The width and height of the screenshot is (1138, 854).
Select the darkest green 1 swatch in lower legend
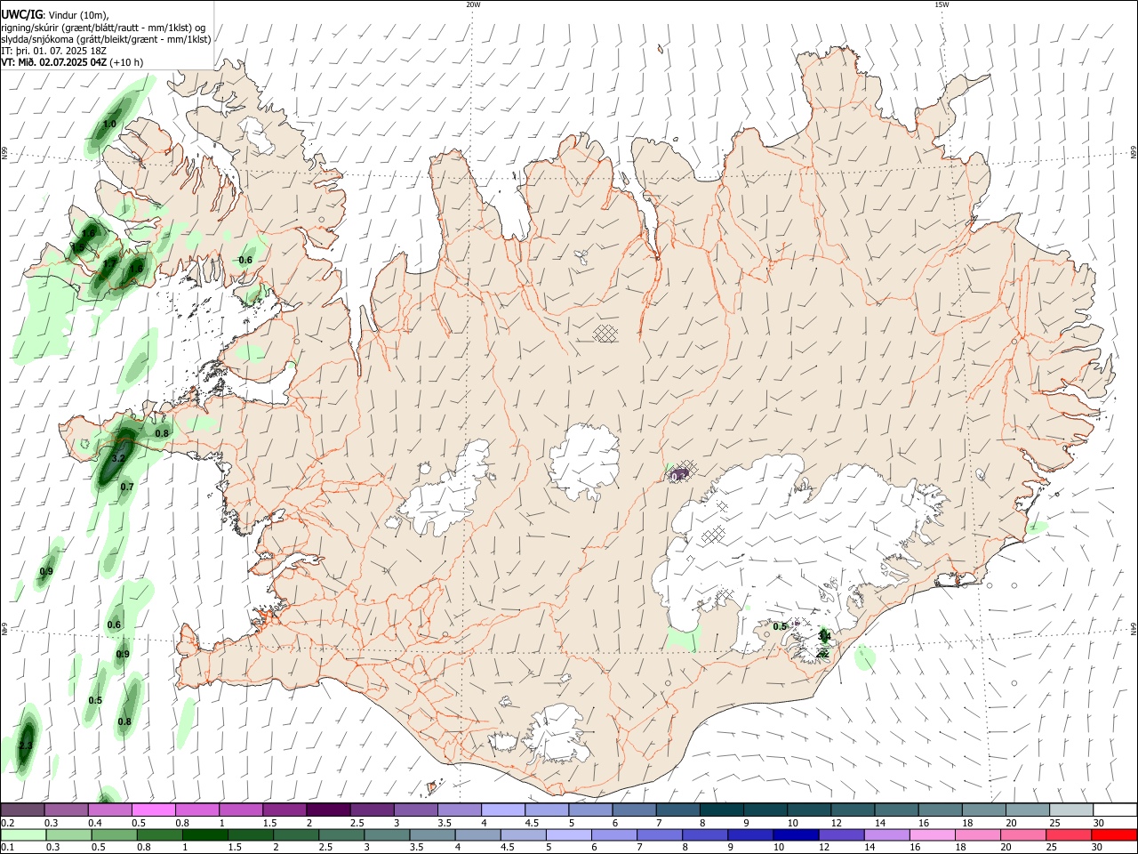point(205,835)
